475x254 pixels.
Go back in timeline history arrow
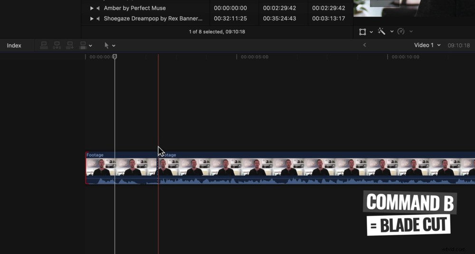tap(365, 45)
